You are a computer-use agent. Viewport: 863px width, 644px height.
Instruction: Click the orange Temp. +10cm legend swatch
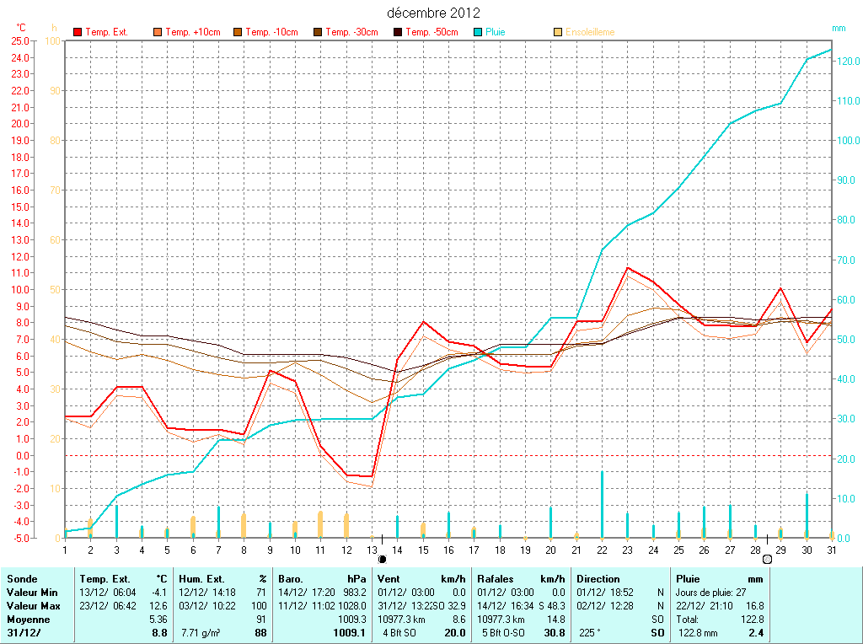[x=158, y=32]
